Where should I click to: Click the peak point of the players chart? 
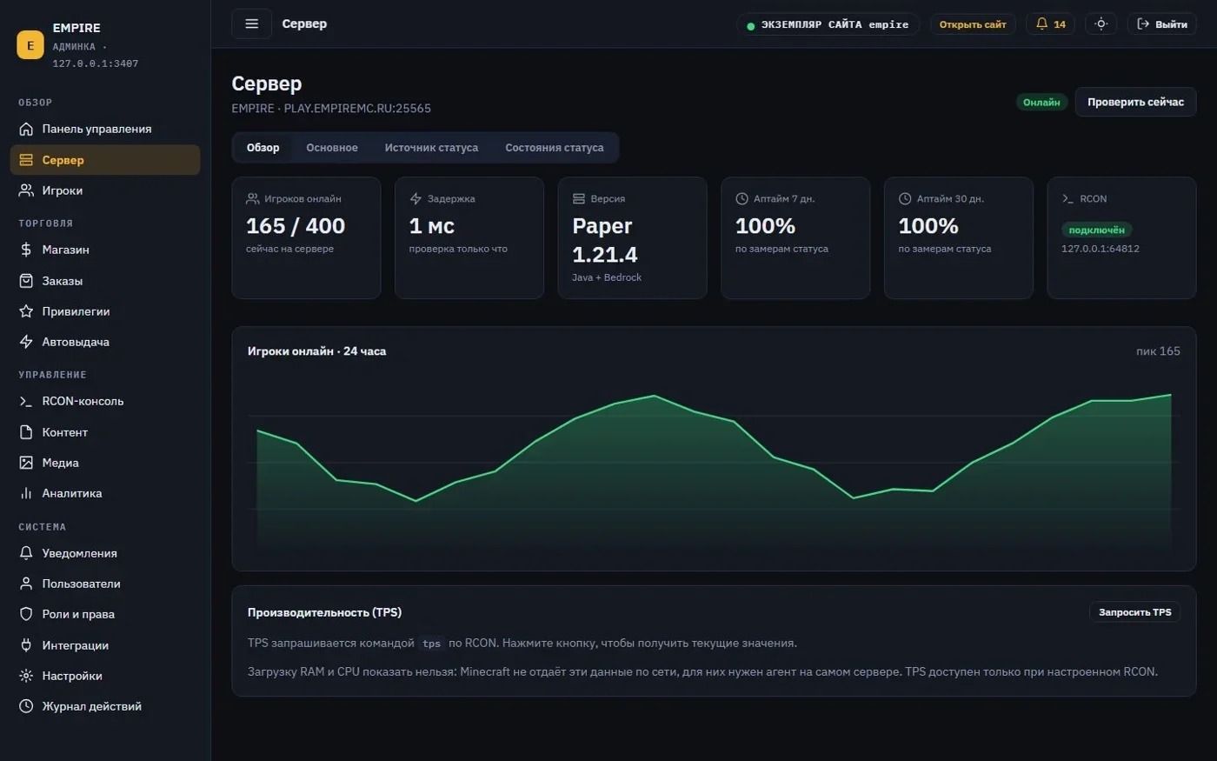(x=1171, y=395)
